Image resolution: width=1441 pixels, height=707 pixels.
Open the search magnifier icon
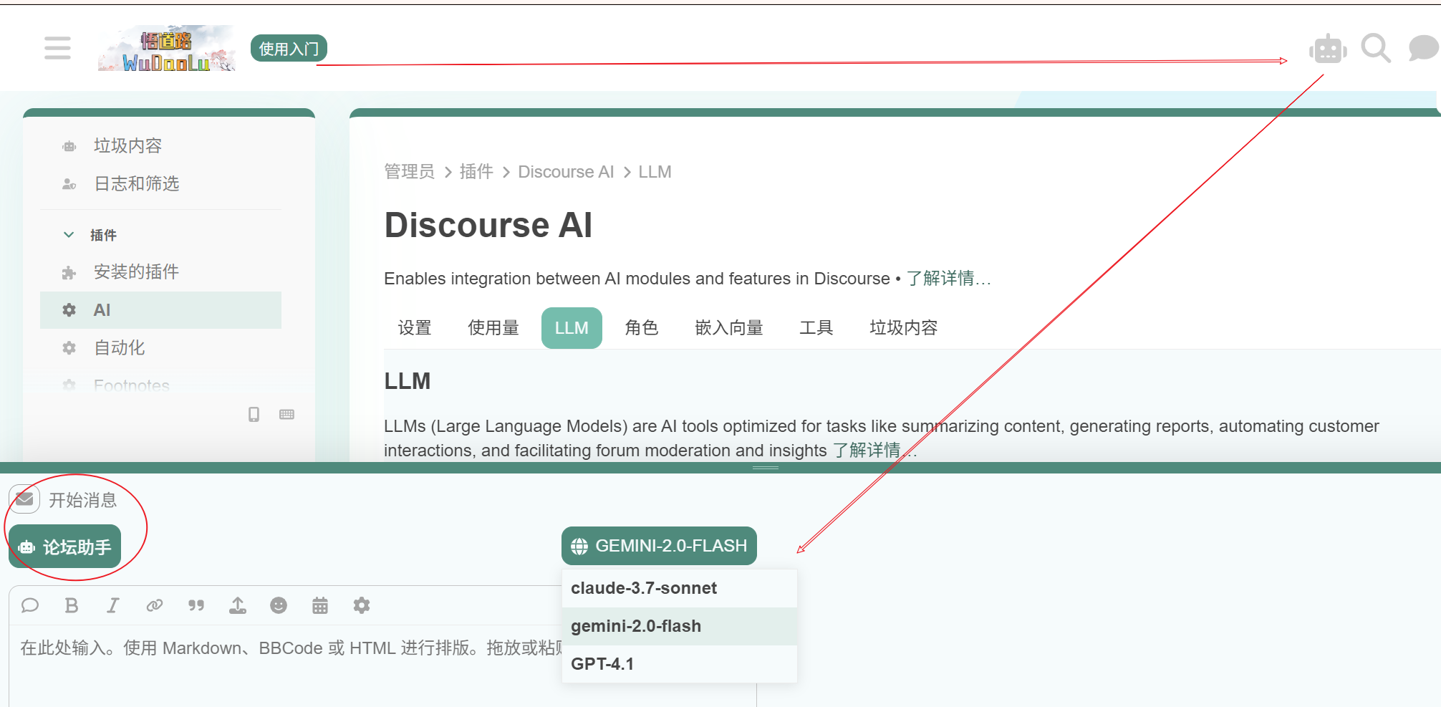point(1376,49)
